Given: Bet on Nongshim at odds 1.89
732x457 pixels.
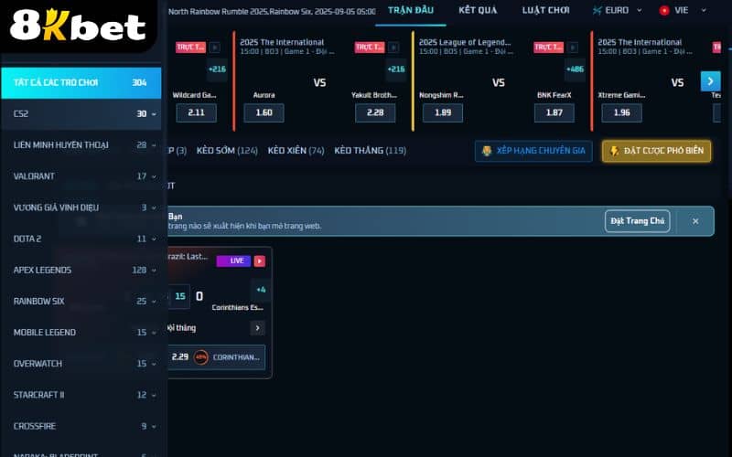Looking at the screenshot, I should (443, 112).
